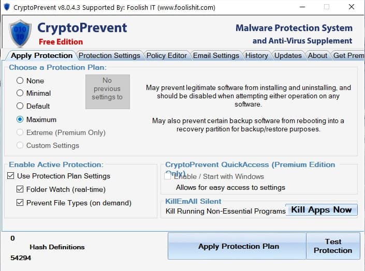Viewport: 365px width, 271px height.
Task: Toggle Enable / Start with Windows checkbox
Action: point(167,176)
